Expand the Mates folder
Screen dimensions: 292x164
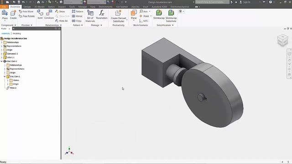point(8,80)
